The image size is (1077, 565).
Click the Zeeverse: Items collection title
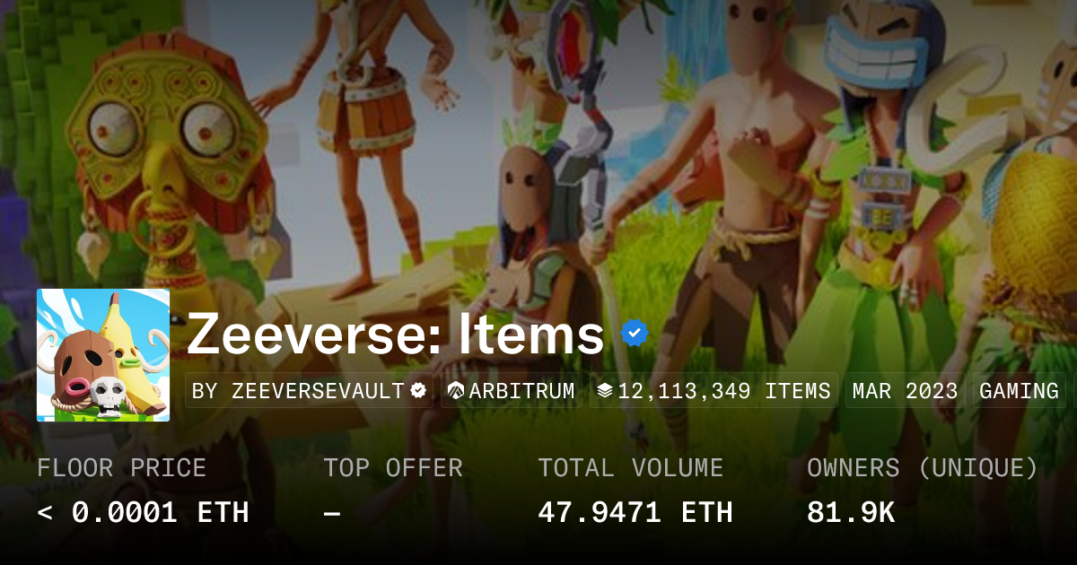tap(395, 335)
